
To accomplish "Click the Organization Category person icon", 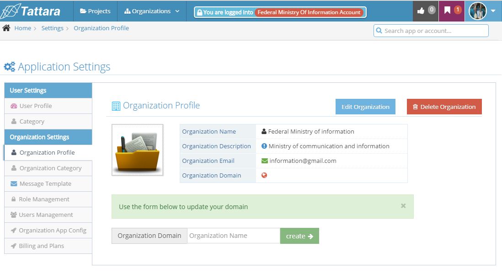I will pyautogui.click(x=14, y=168).
